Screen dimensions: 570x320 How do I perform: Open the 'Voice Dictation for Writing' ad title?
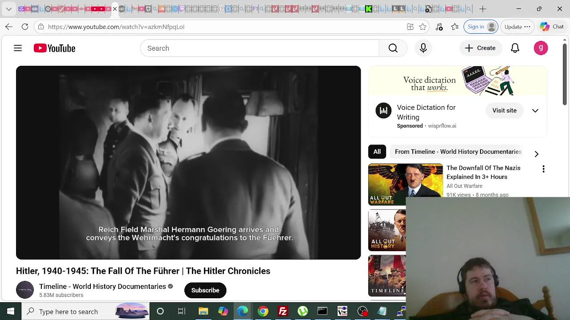426,112
